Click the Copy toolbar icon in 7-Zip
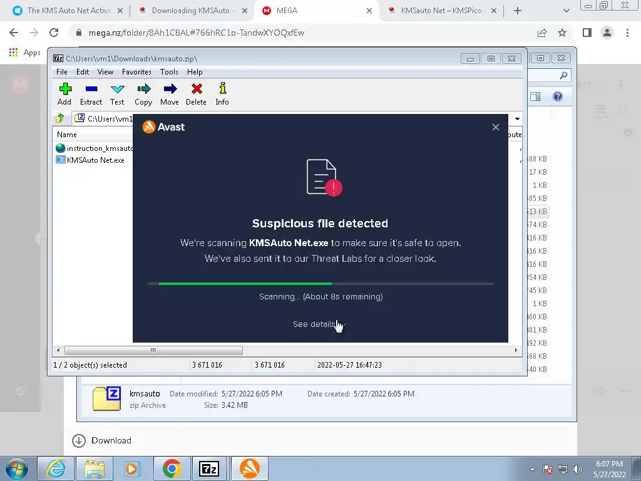 point(143,94)
